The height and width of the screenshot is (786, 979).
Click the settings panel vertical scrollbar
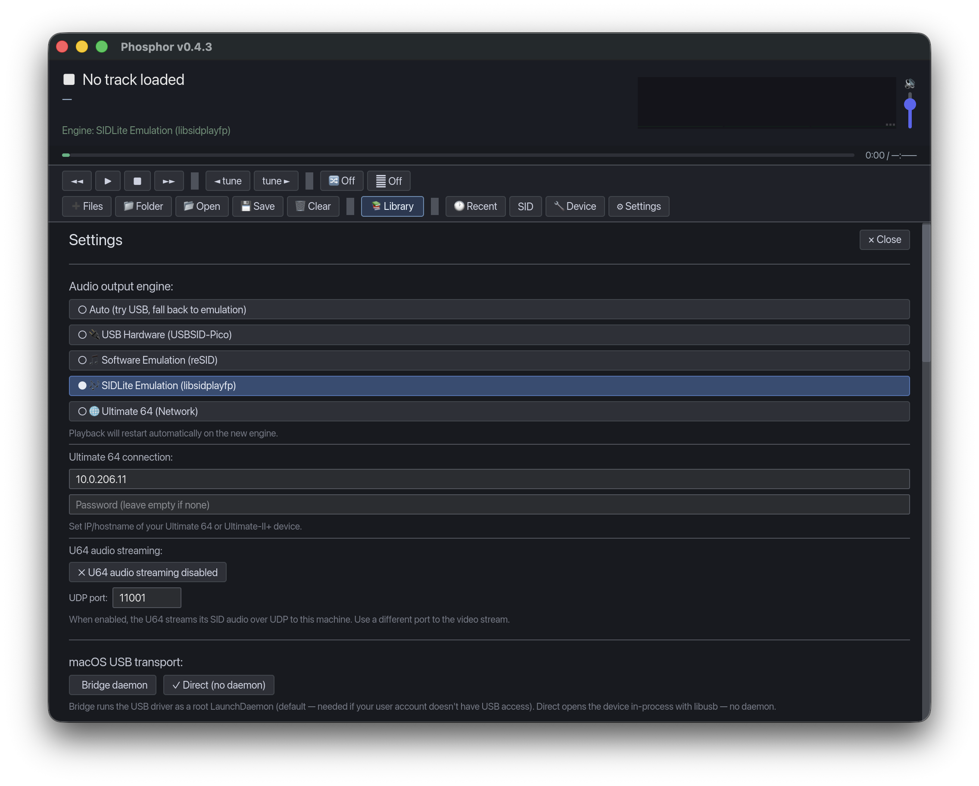(926, 293)
